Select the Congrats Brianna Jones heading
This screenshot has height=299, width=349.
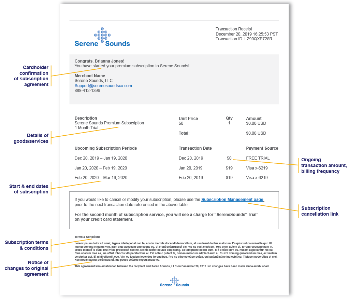coord(99,61)
